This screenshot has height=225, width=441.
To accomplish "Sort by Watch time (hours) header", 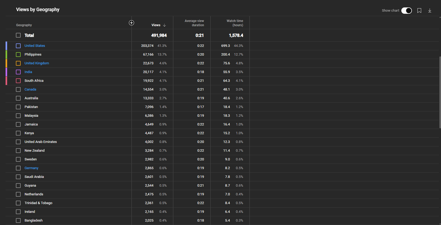I will pyautogui.click(x=235, y=23).
